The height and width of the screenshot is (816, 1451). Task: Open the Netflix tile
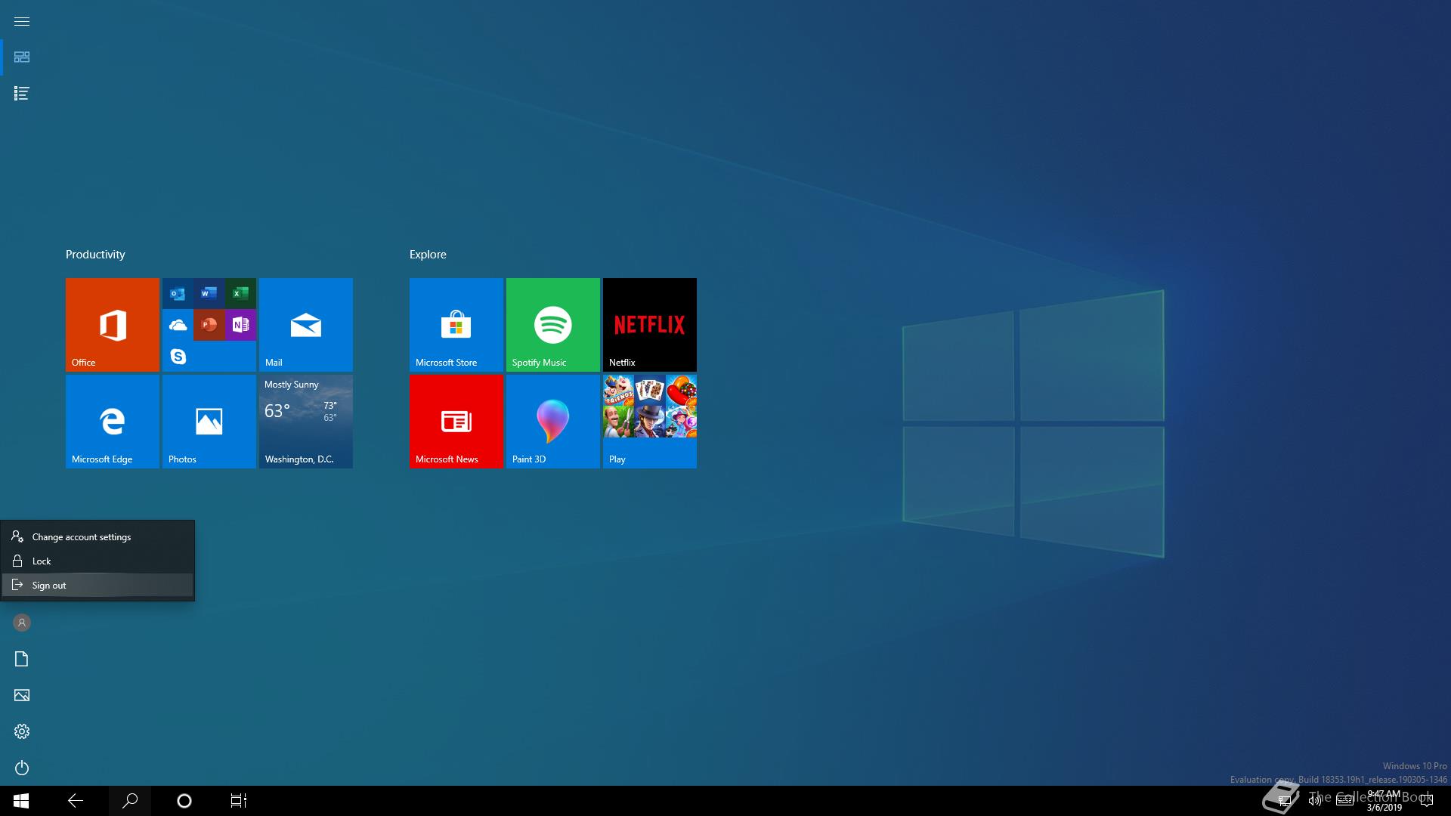pyautogui.click(x=650, y=325)
